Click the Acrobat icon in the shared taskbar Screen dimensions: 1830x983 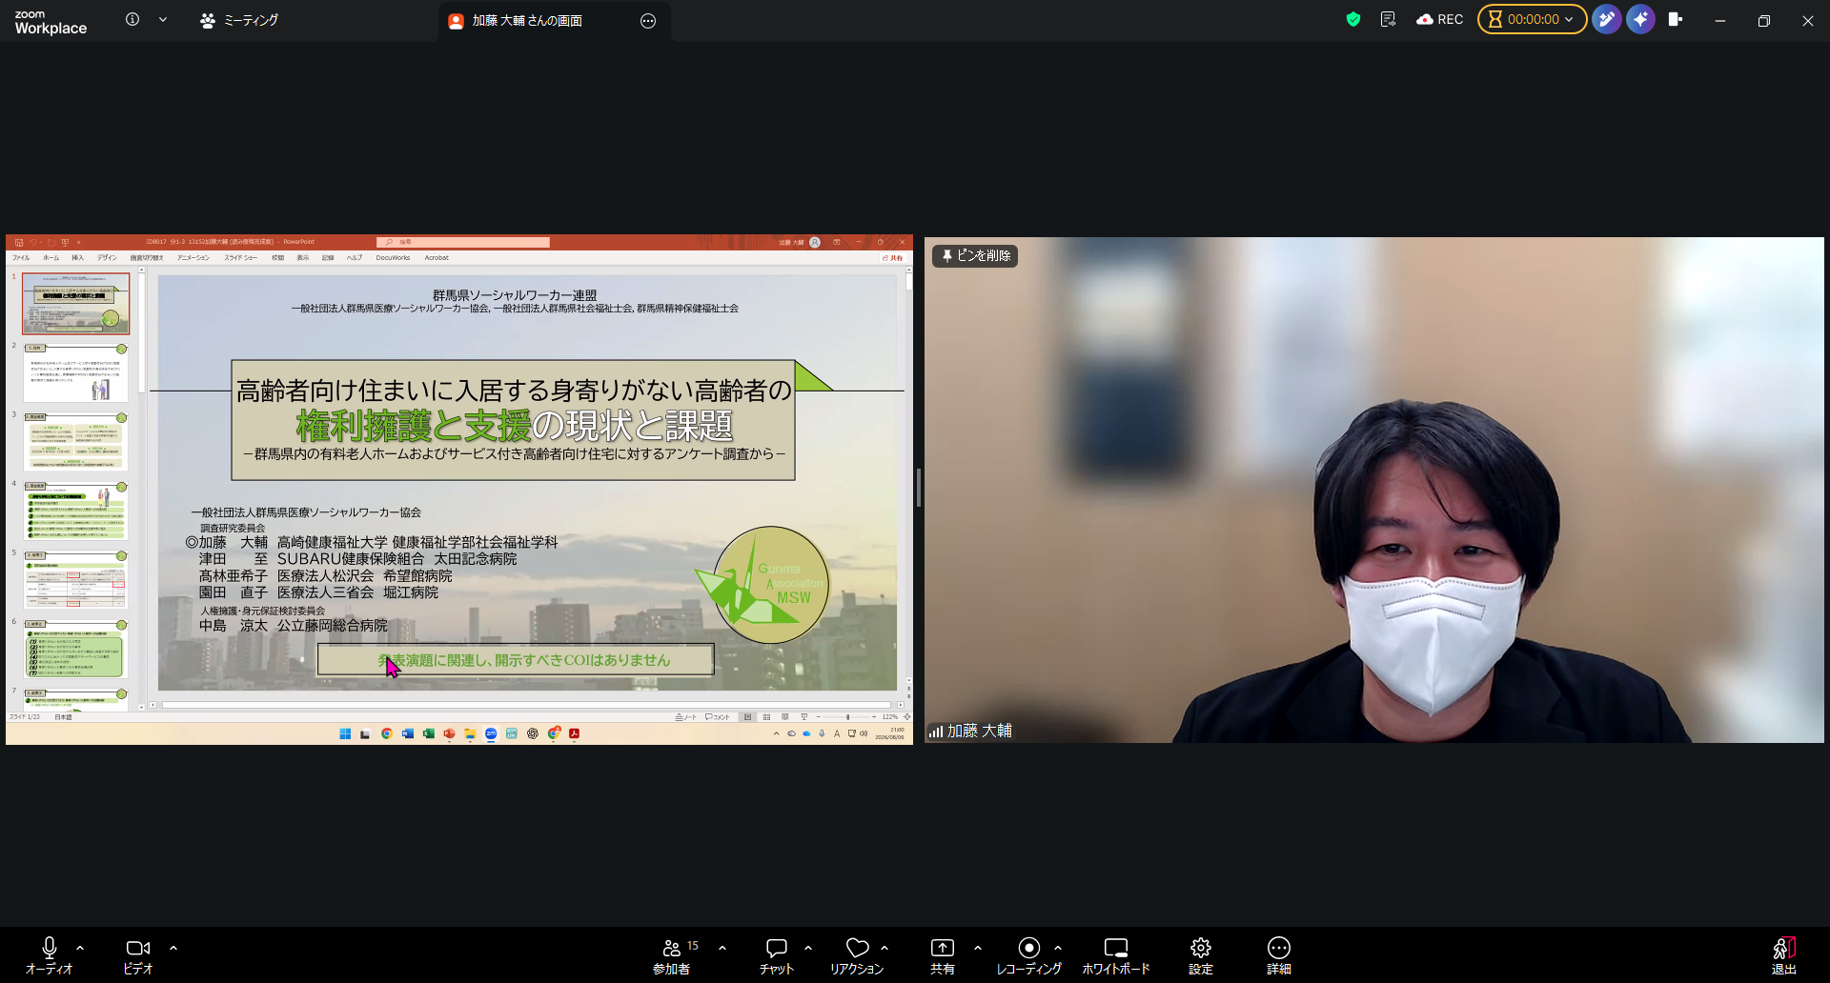(575, 733)
